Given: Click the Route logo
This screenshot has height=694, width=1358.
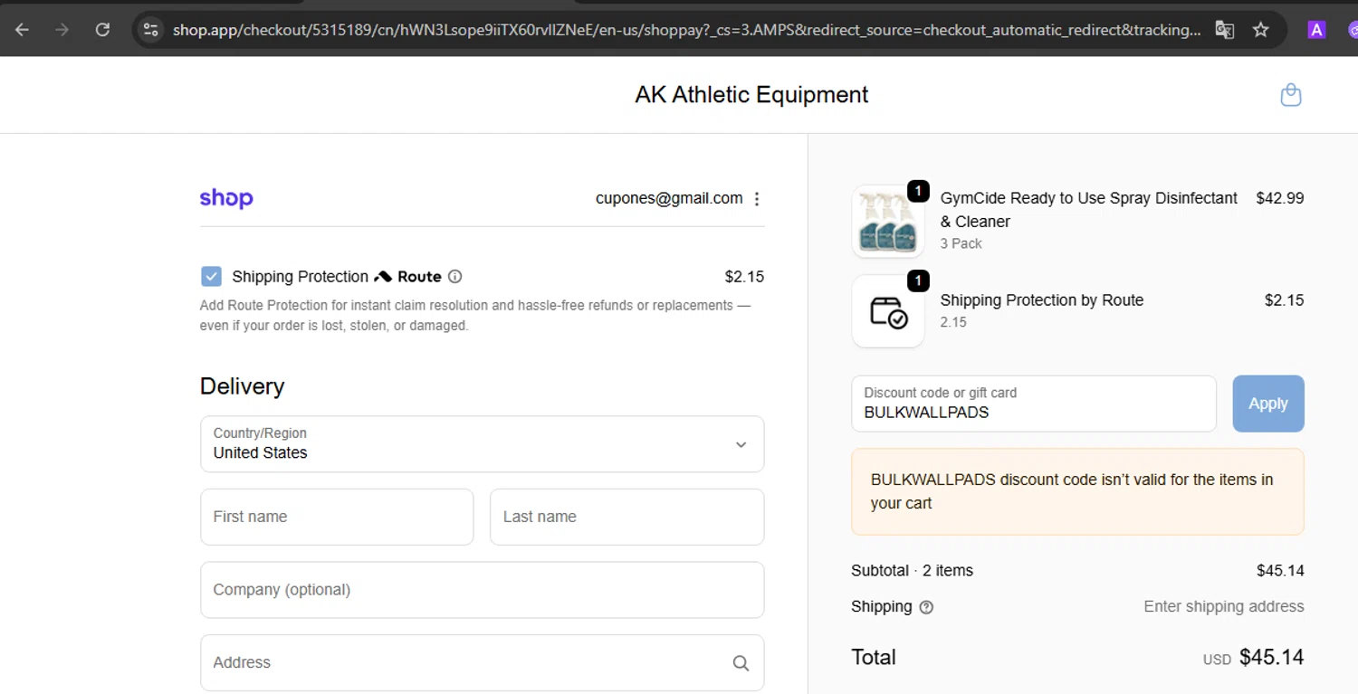Looking at the screenshot, I should pos(408,277).
